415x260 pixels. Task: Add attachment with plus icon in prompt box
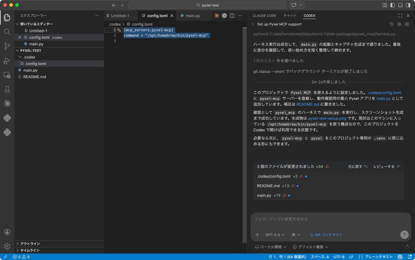coord(257,235)
